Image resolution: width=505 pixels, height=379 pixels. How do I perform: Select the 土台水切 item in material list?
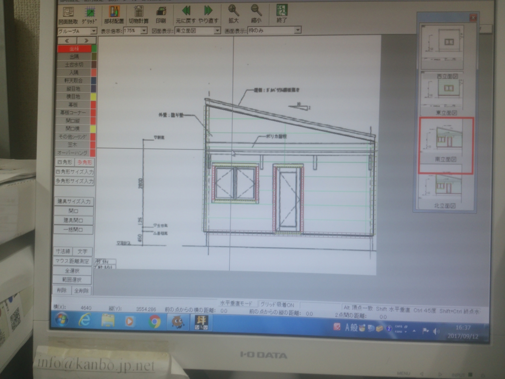click(x=74, y=65)
